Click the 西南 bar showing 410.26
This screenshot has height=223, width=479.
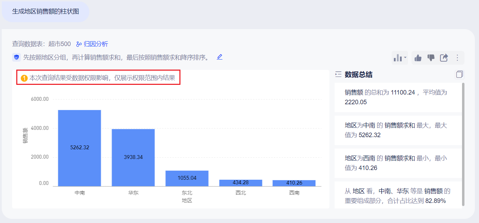click(x=294, y=183)
